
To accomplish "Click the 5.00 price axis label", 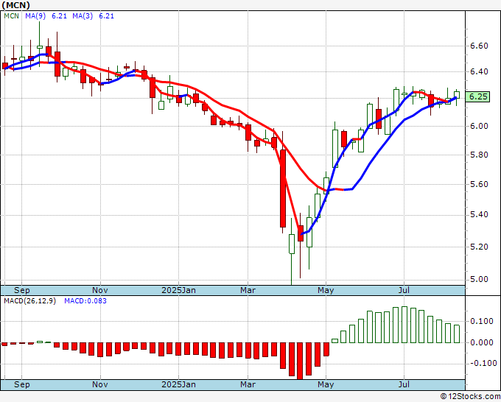I will [479, 279].
